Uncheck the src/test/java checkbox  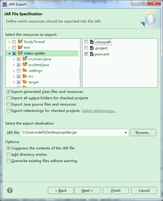(x=19, y=65)
